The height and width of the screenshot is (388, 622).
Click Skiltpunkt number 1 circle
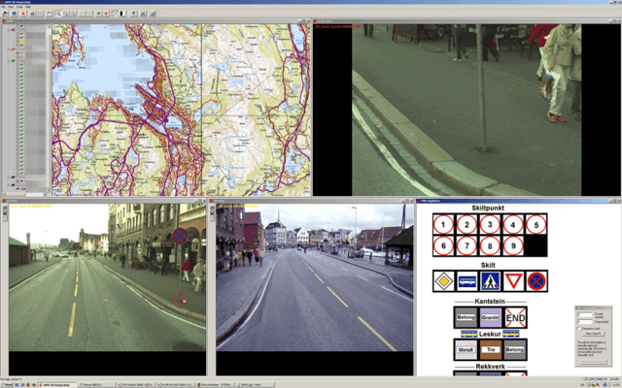click(443, 225)
